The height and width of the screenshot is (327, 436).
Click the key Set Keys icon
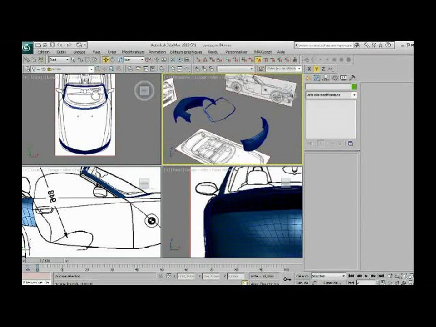(287, 279)
